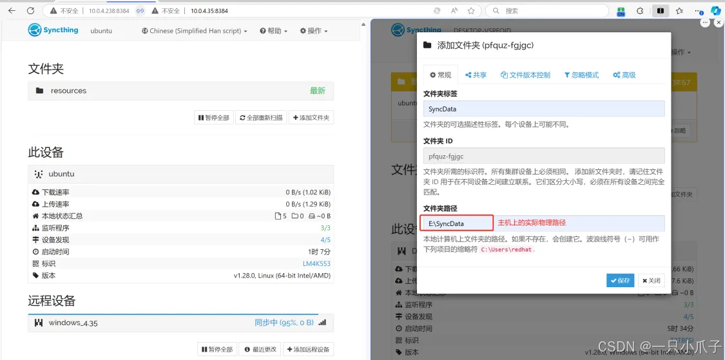This screenshot has width=725, height=360.
Task: Click the split-screen link icon between the two addresses
Action: click(140, 11)
